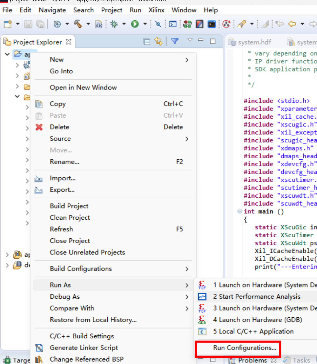Click the terminal console toolbar icon
This screenshot has width=317, height=364.
173,24
